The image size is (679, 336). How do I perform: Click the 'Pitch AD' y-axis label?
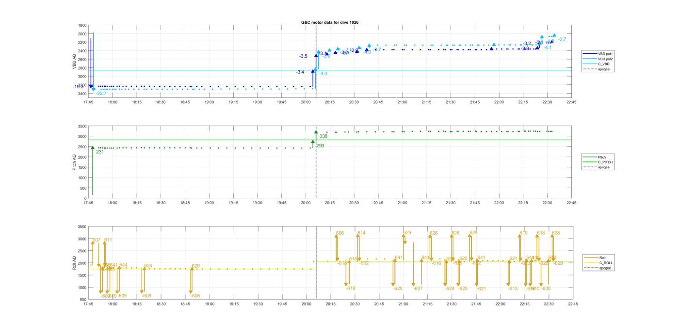75,162
